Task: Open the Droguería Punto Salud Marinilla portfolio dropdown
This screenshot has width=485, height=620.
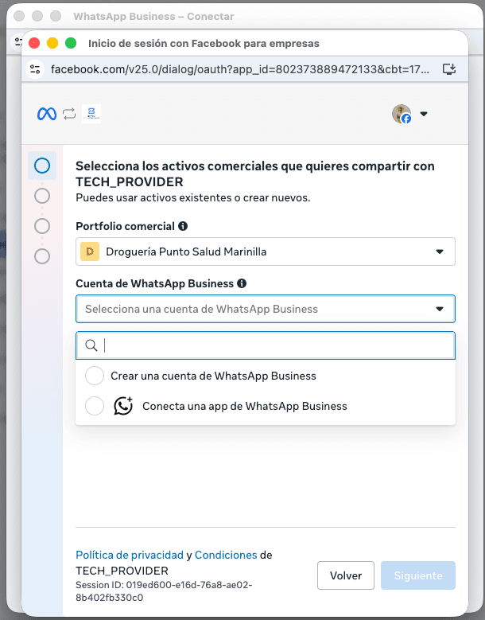Action: tap(266, 252)
